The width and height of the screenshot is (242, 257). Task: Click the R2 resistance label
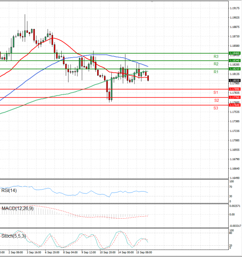click(216, 64)
